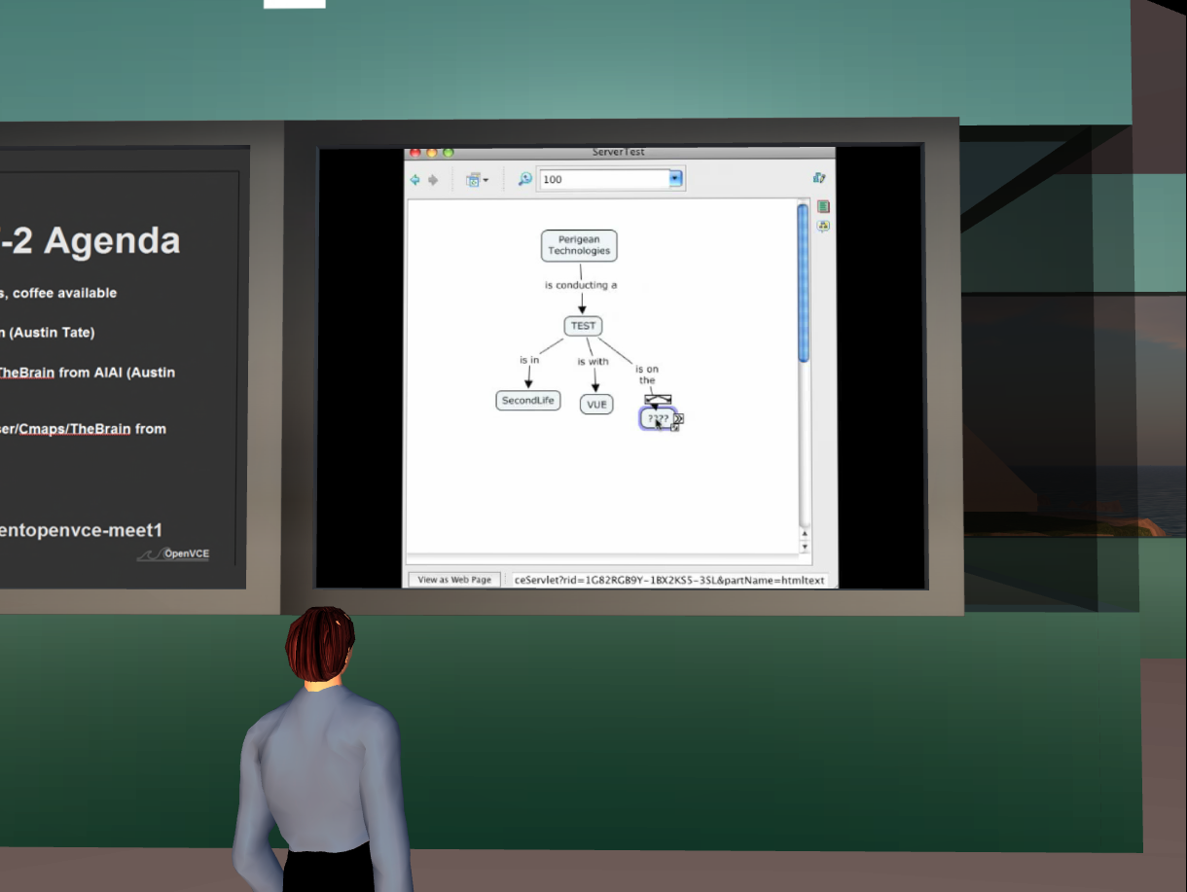Click 'TheBrain from AIAI (Austin' agenda line
This screenshot has width=1187, height=892.
(x=88, y=372)
